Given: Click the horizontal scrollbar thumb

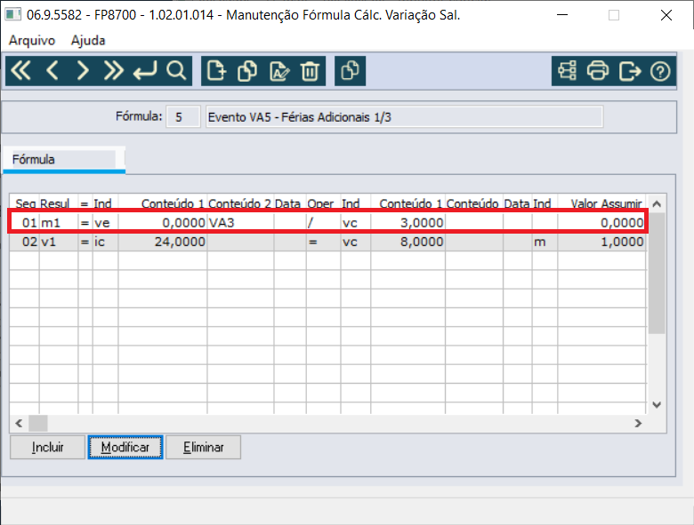Looking at the screenshot, I should (x=38, y=424).
